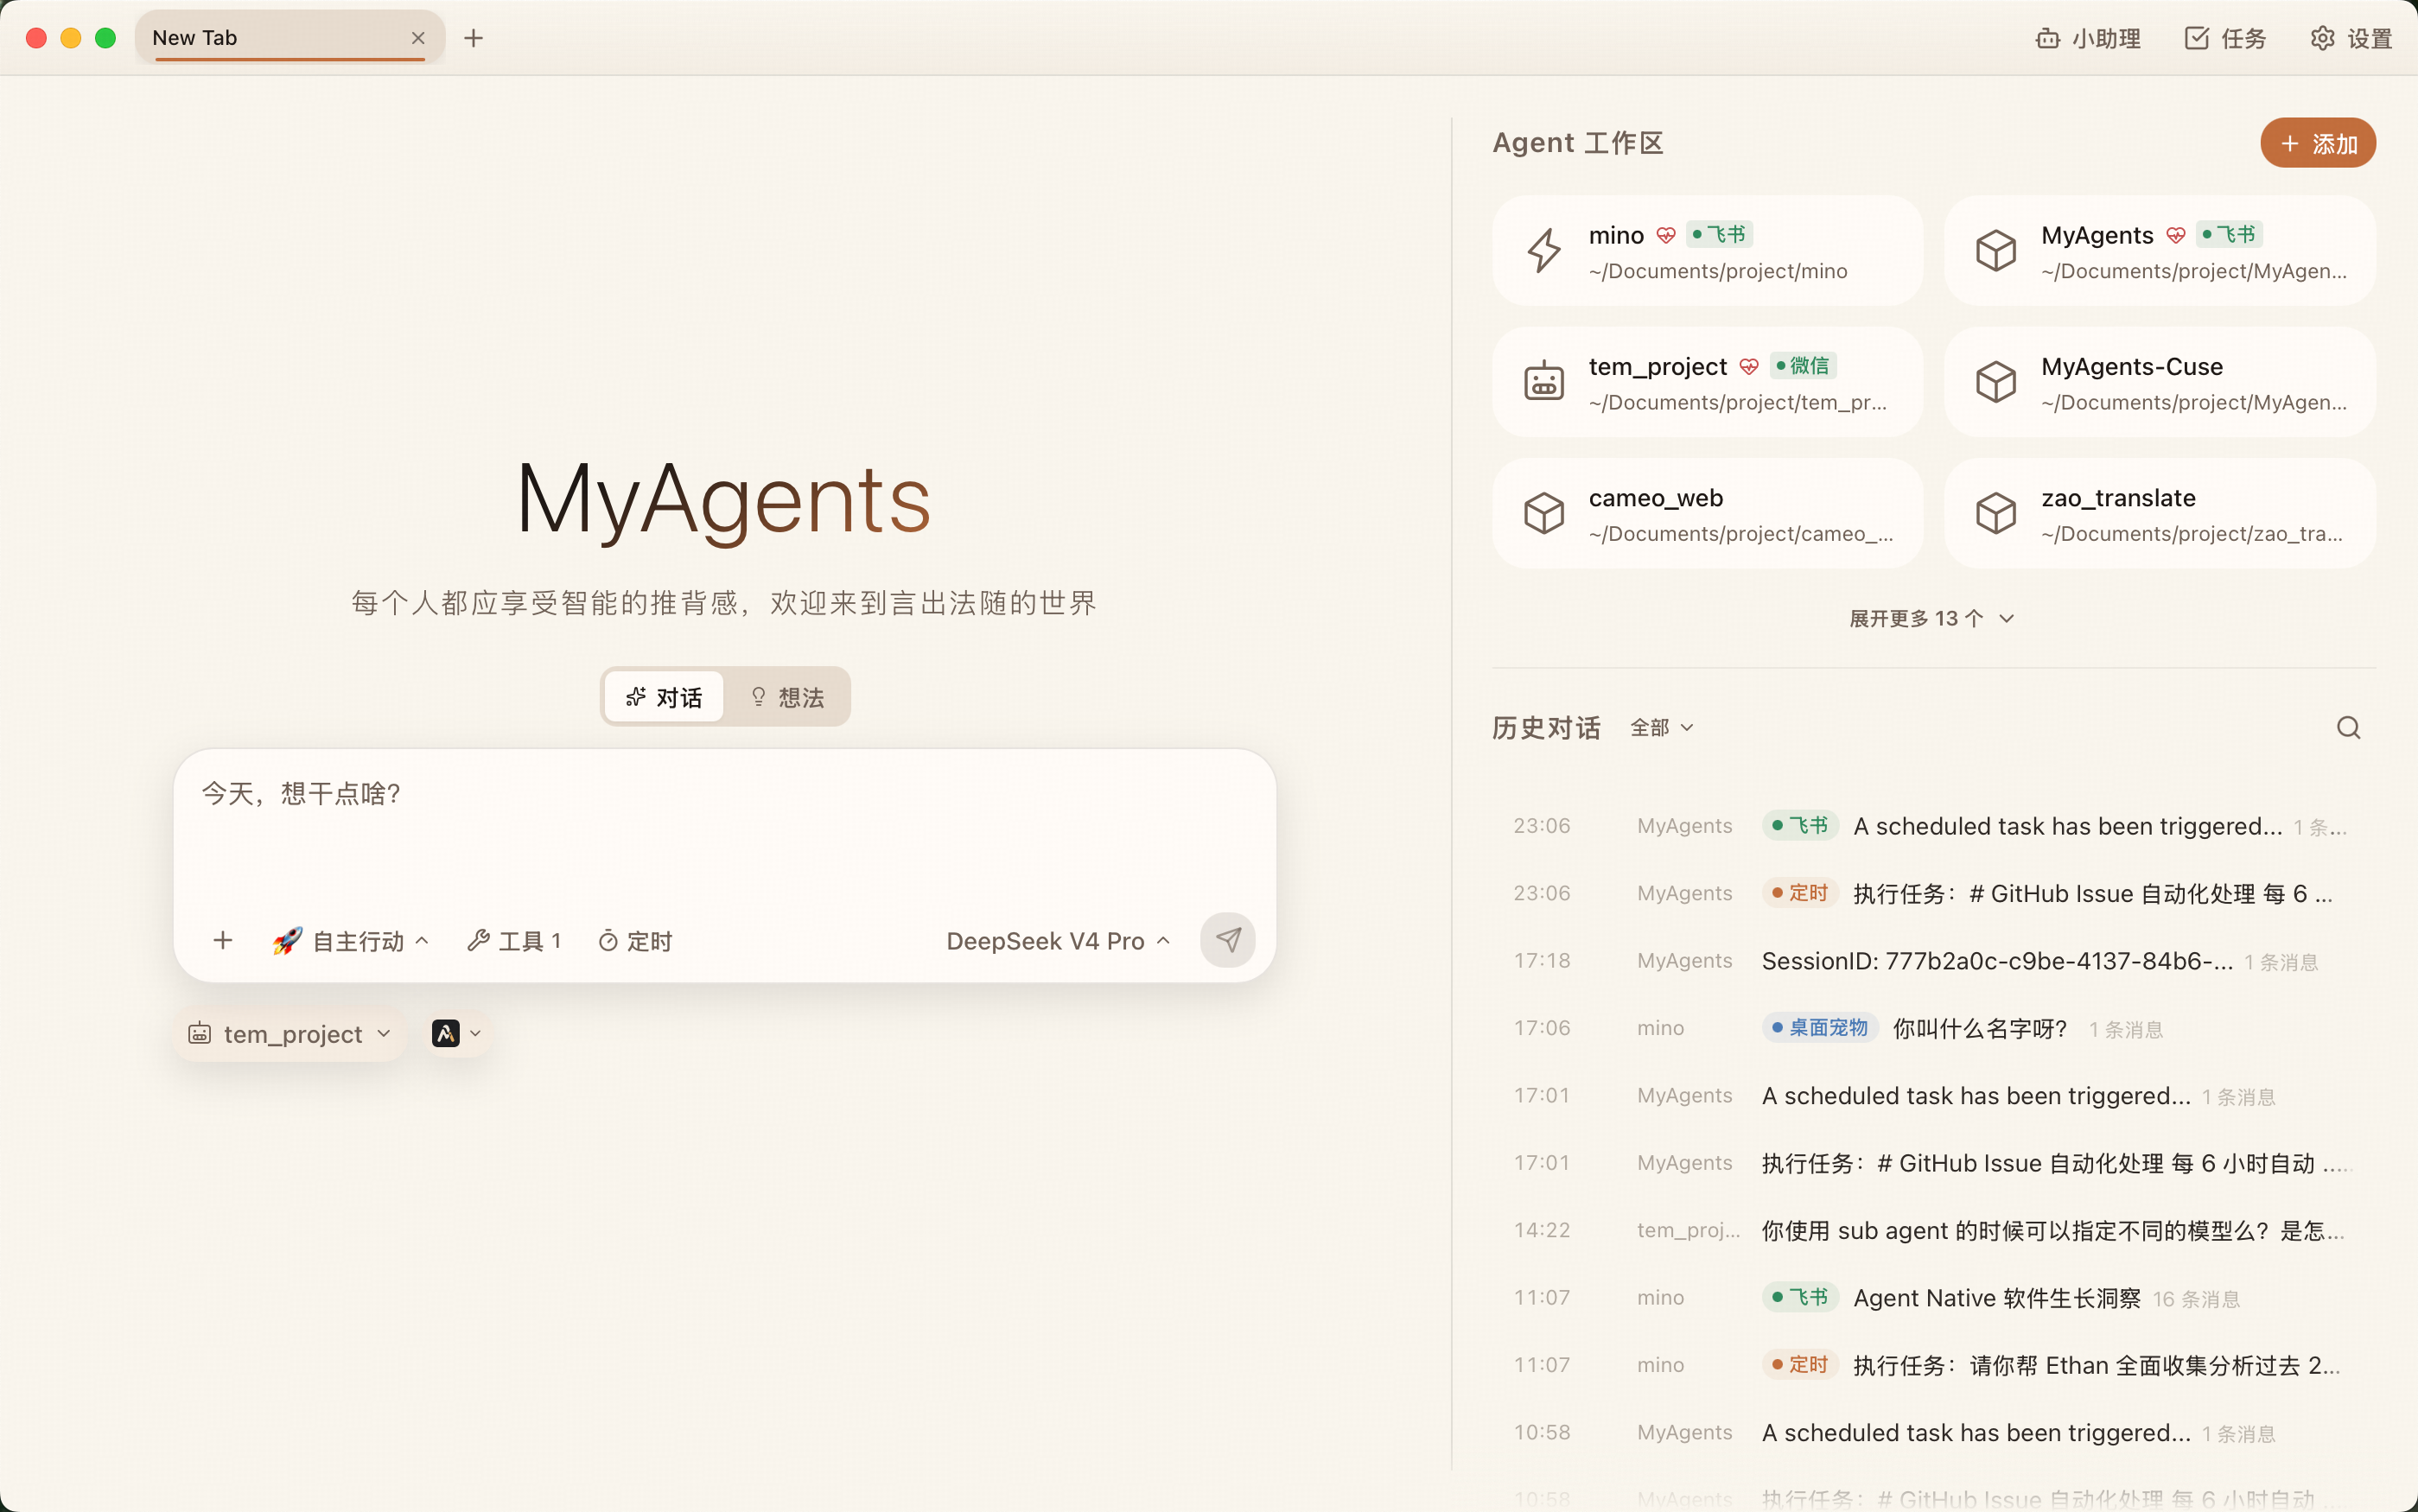Click the 今天，想干点啥？ message input field

pyautogui.click(x=725, y=825)
